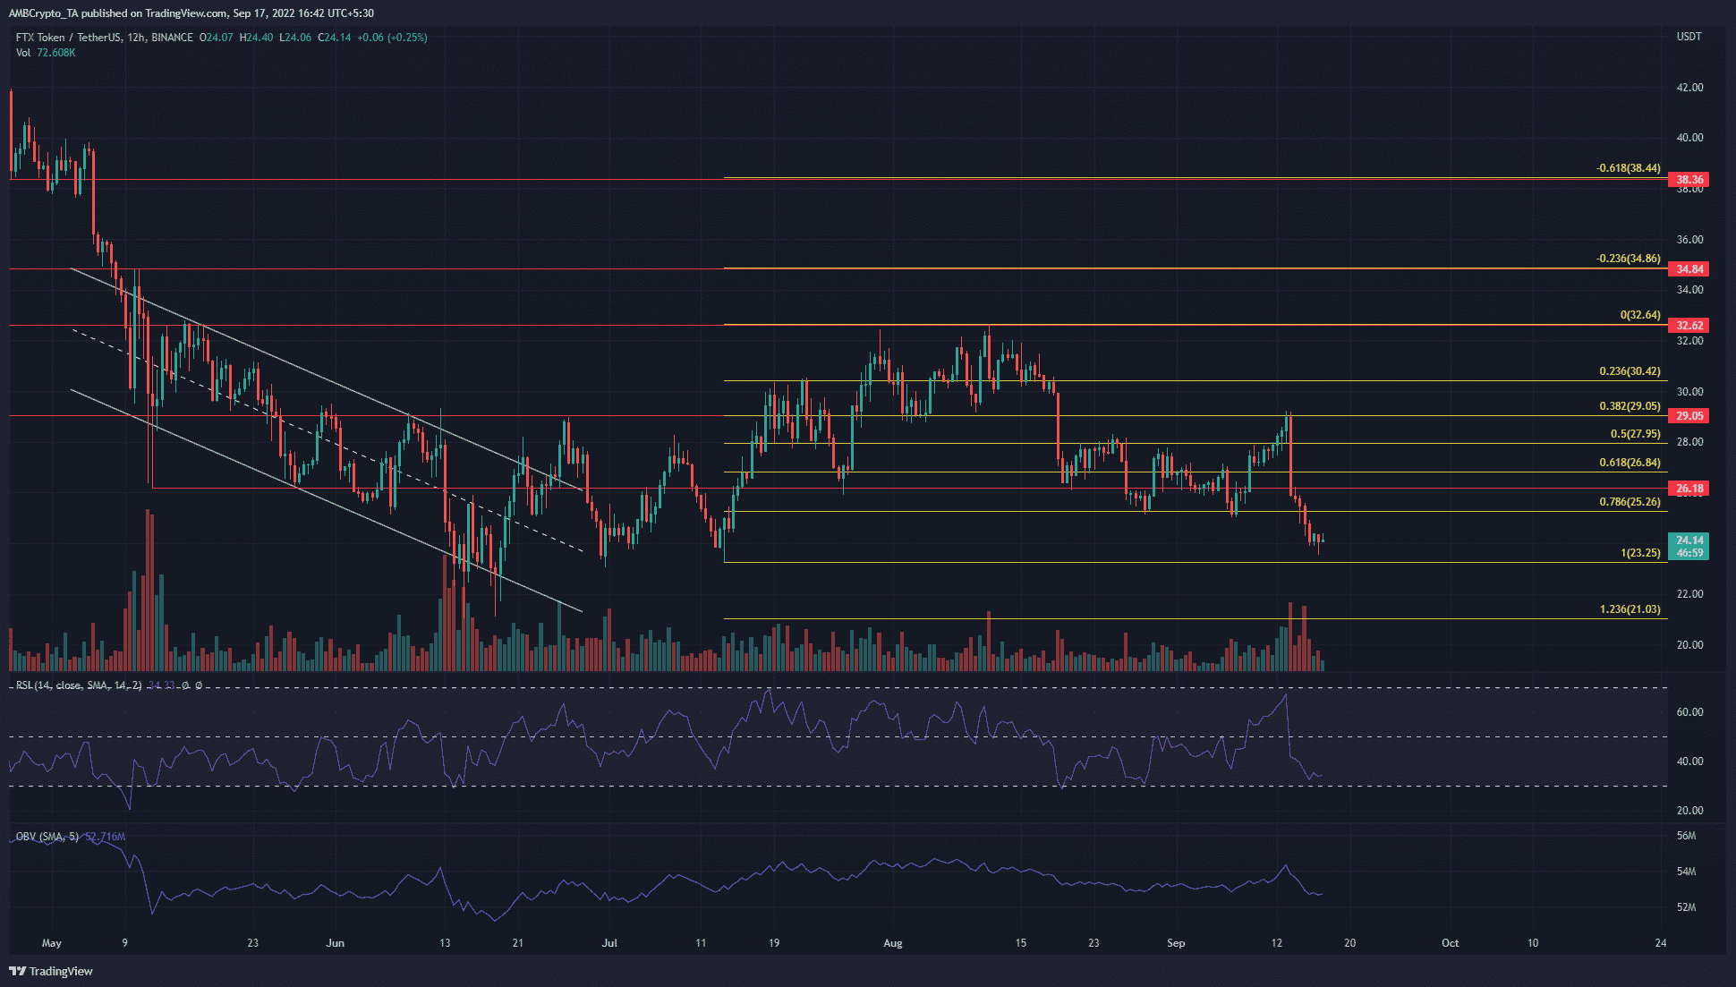Select the RSI (14, close, SMA, 14, 2) legend
The height and width of the screenshot is (987, 1736).
pyautogui.click(x=79, y=685)
